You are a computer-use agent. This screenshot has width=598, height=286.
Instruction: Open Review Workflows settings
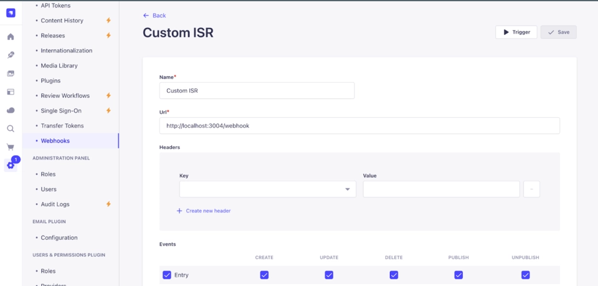coord(65,96)
